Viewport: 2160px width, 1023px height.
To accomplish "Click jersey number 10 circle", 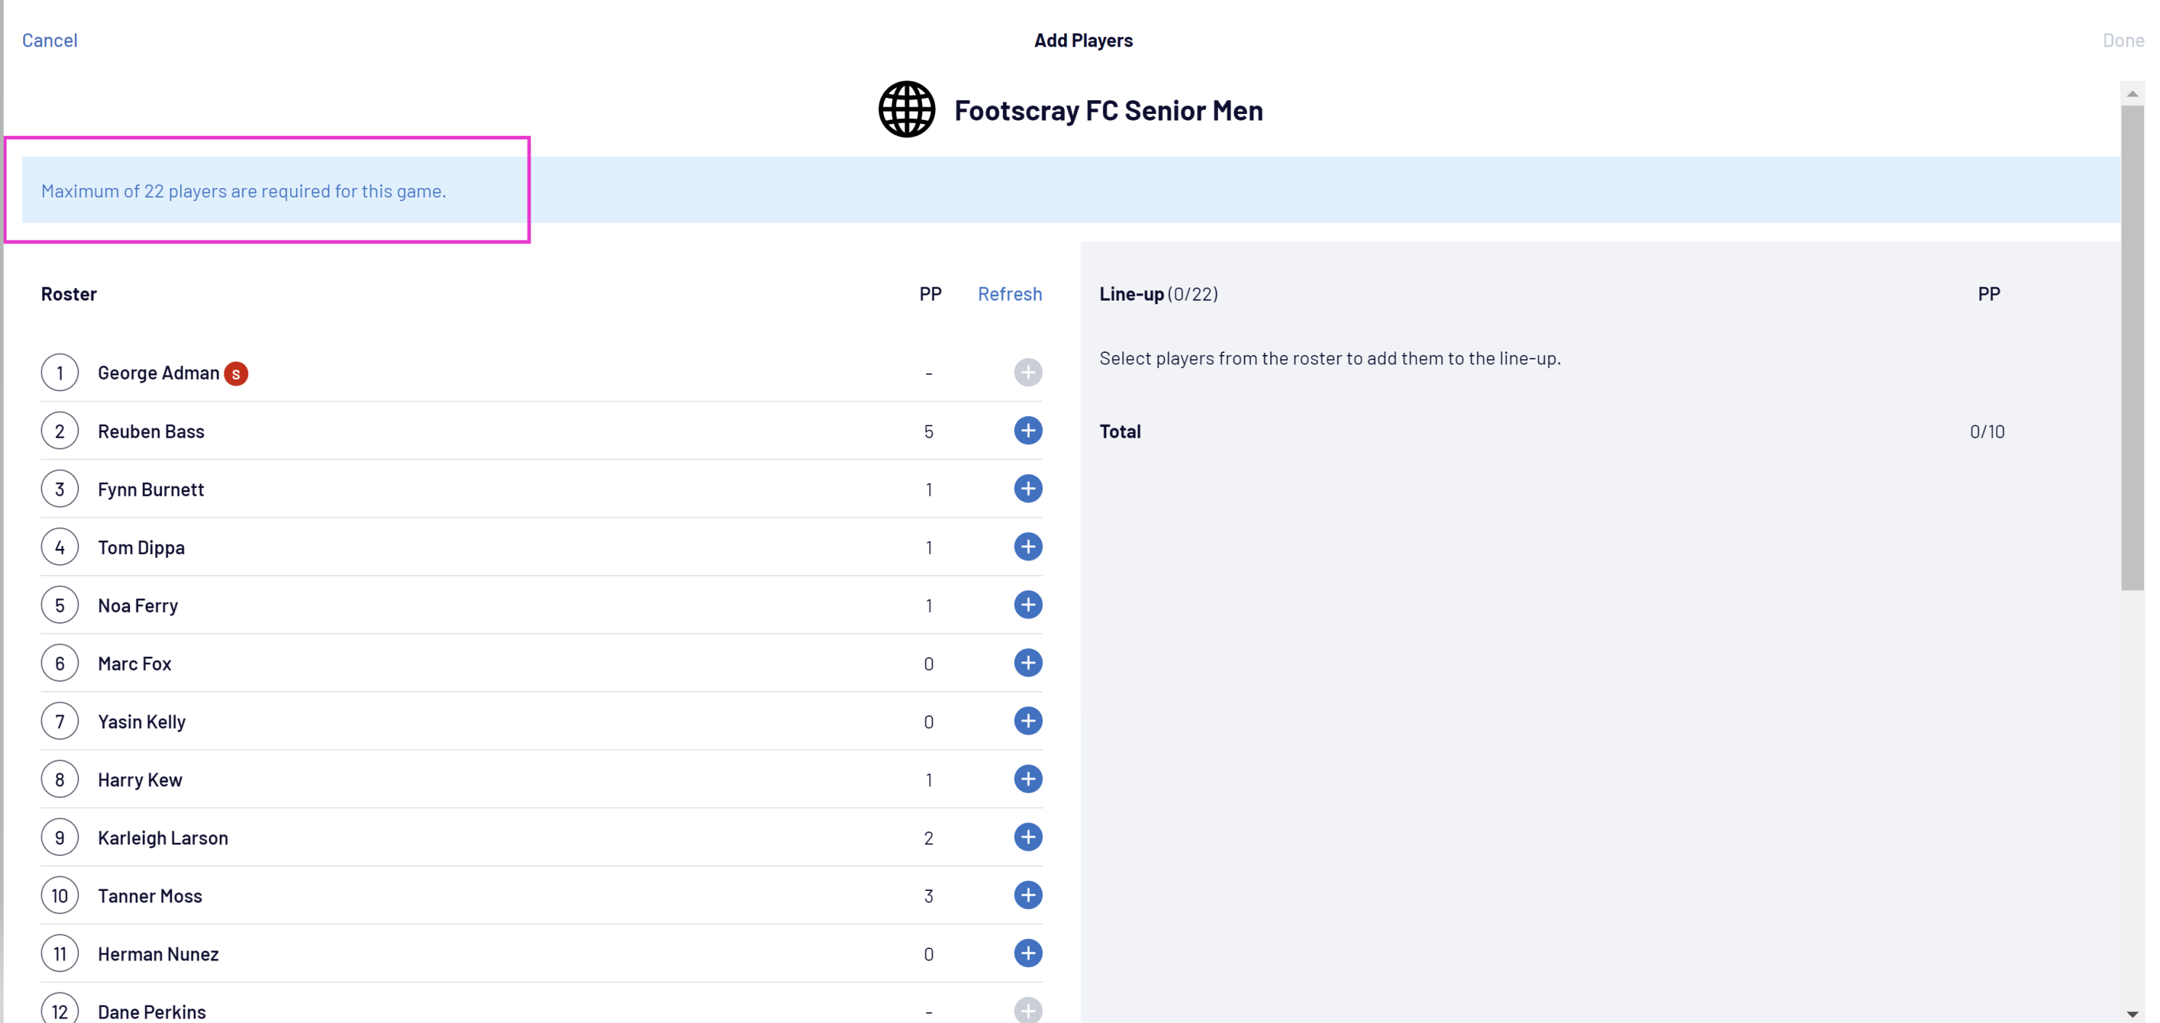I will point(60,895).
